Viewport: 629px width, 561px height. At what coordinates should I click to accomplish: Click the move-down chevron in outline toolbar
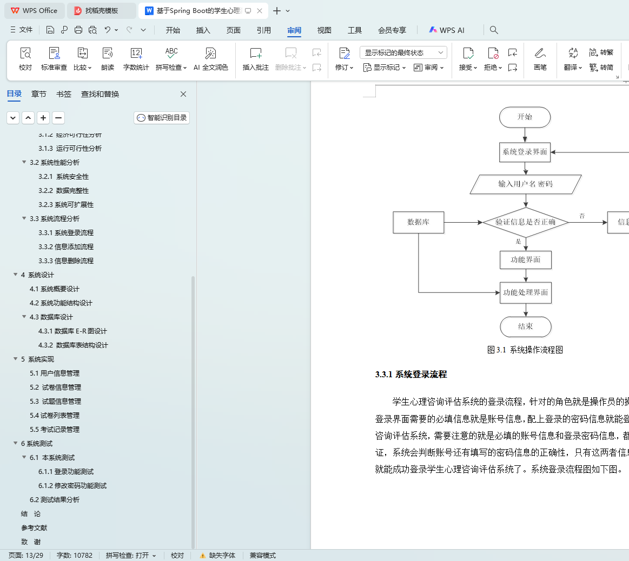click(13, 118)
